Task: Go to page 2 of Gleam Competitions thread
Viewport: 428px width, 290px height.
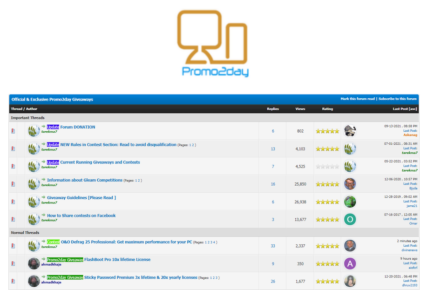Action: coord(139,181)
